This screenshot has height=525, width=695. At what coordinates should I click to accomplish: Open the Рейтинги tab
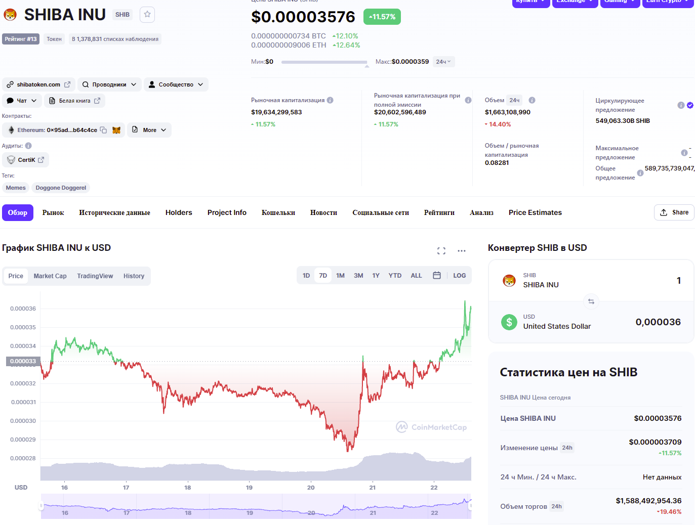point(439,212)
